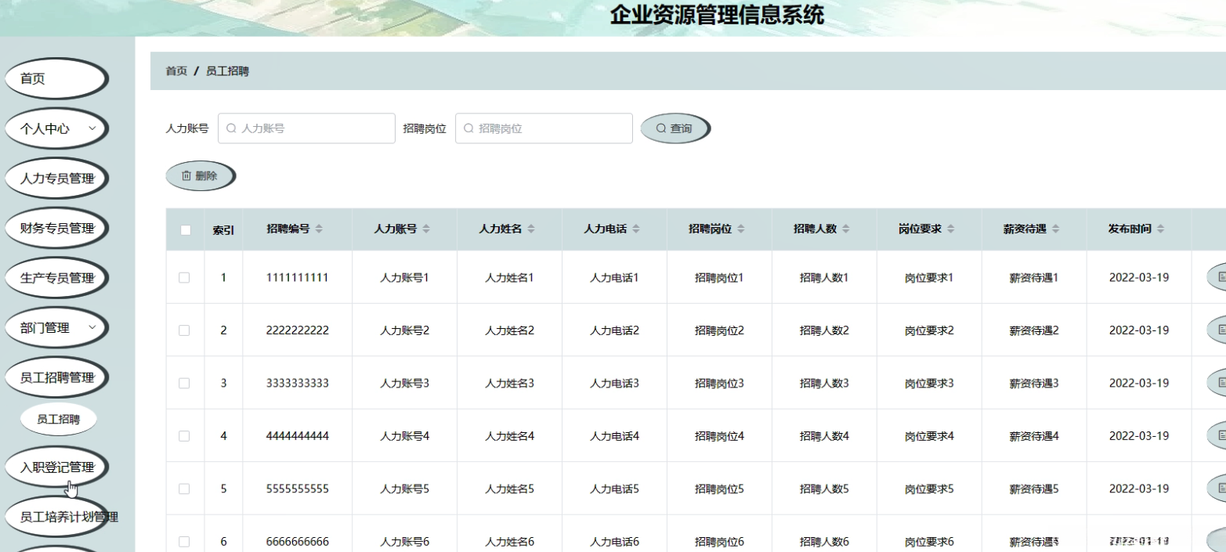Open 入职登记管理 menu

[x=55, y=467]
